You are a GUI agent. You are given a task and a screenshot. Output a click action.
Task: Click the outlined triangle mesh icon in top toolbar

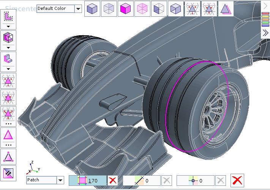pos(226,9)
